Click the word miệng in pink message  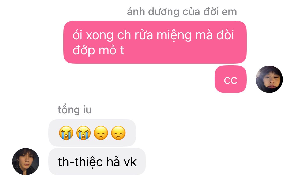[x=174, y=36]
